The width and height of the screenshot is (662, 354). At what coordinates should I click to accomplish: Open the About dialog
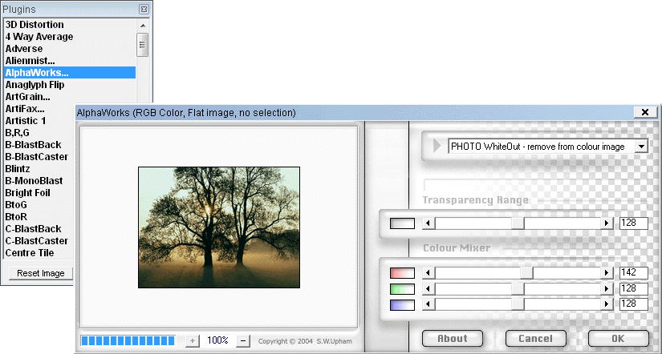click(453, 339)
